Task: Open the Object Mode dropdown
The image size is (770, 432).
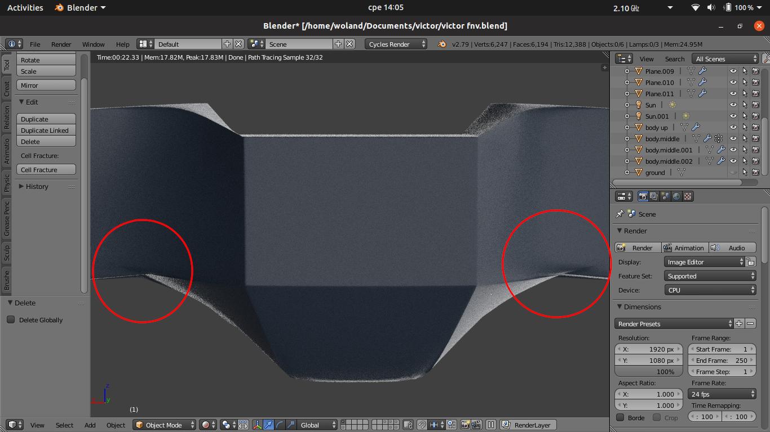Action: click(x=164, y=425)
